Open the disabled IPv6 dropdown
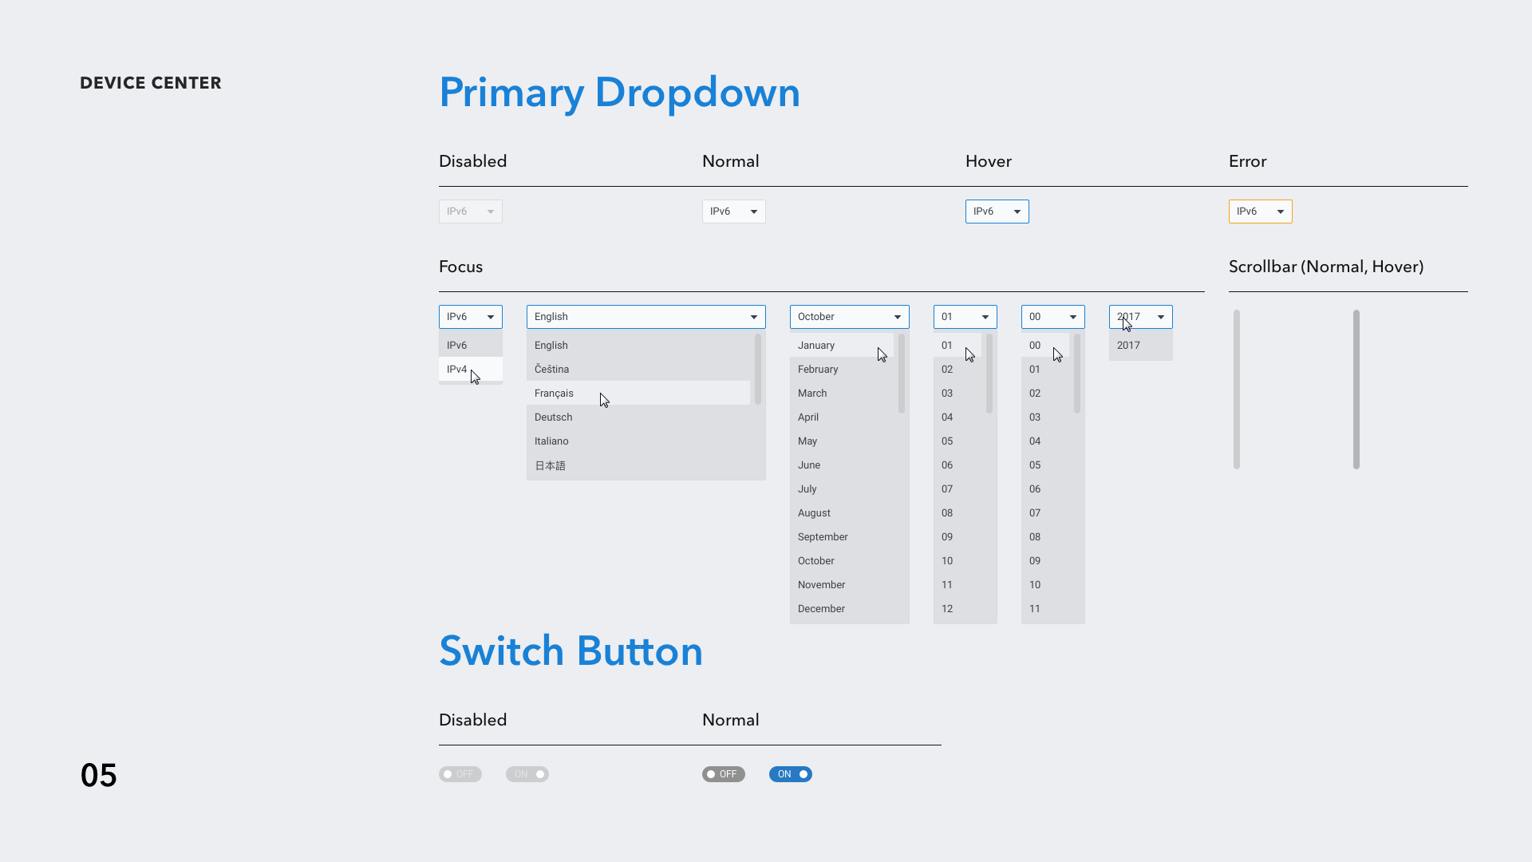1532x862 pixels. [x=470, y=212]
